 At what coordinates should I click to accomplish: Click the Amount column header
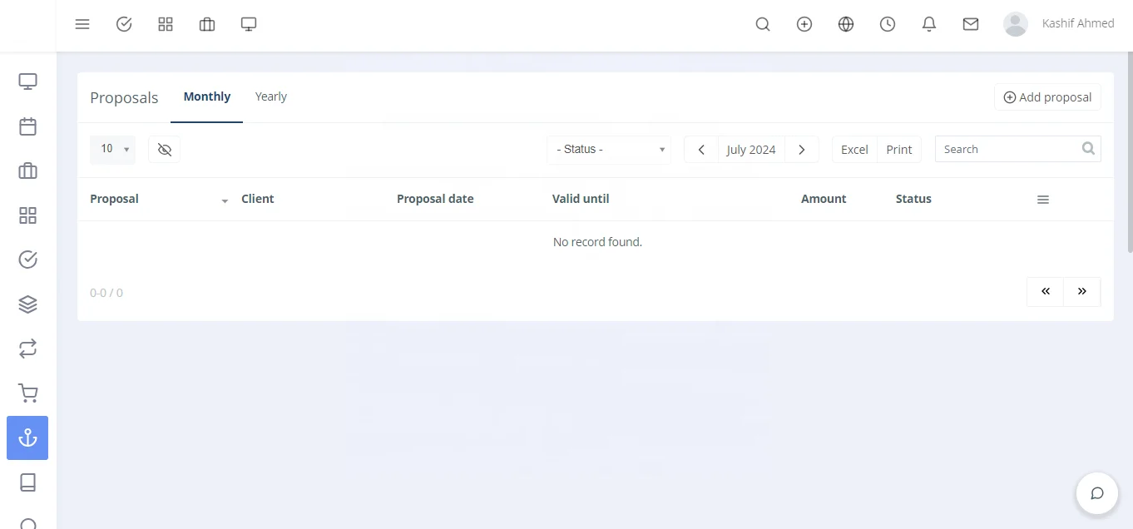(824, 199)
